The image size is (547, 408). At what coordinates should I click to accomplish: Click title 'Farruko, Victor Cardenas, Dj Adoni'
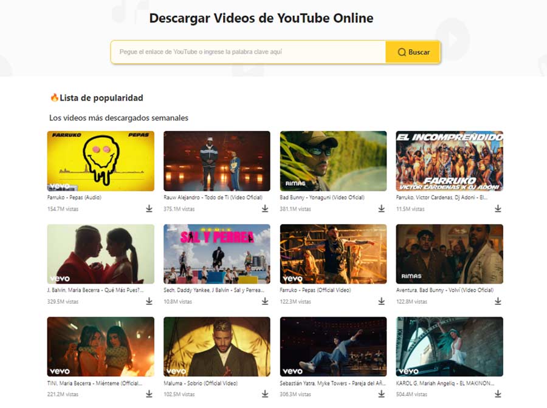(442, 197)
